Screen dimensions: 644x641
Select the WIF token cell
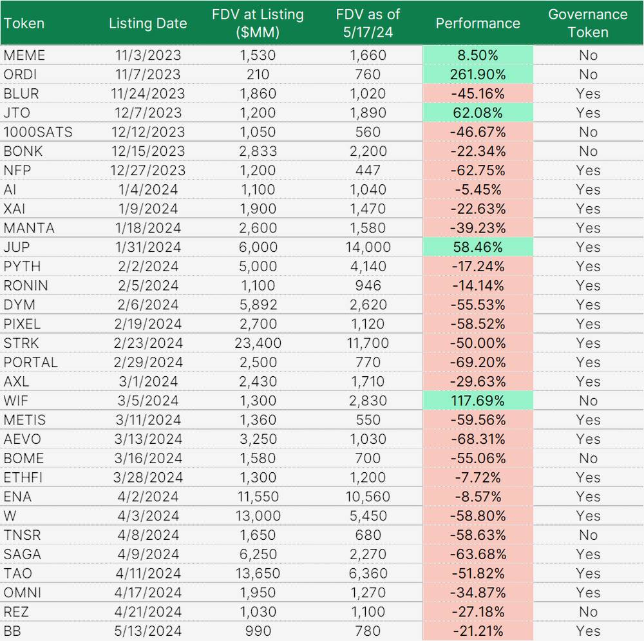pos(17,401)
